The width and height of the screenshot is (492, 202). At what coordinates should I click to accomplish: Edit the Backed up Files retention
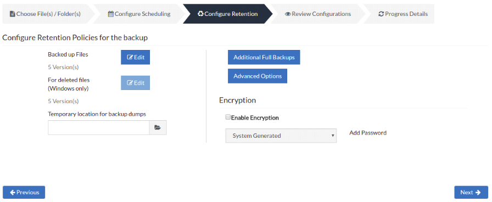coord(135,58)
